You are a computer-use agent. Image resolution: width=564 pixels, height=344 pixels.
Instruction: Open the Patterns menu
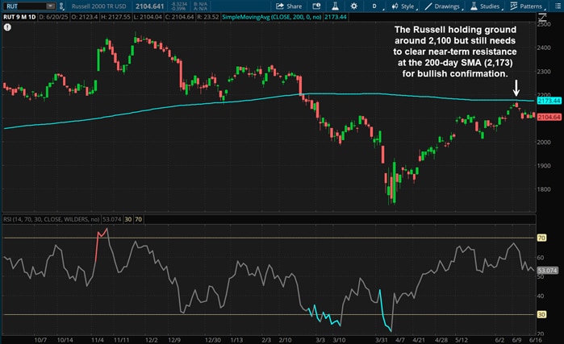pyautogui.click(x=527, y=6)
